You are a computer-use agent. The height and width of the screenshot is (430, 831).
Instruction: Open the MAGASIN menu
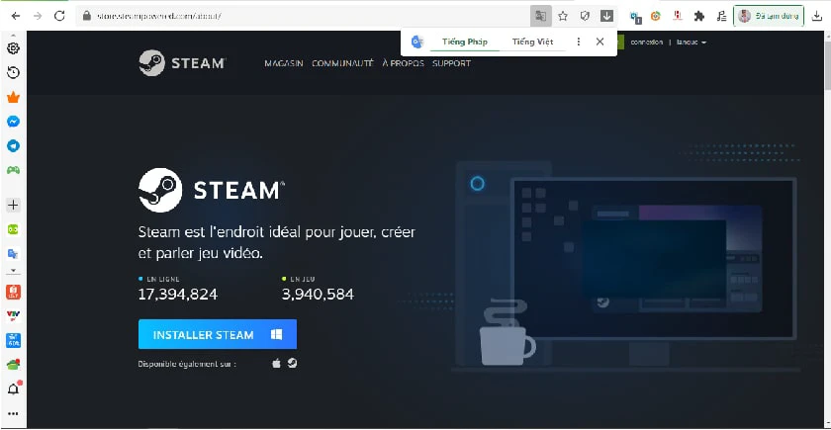284,63
